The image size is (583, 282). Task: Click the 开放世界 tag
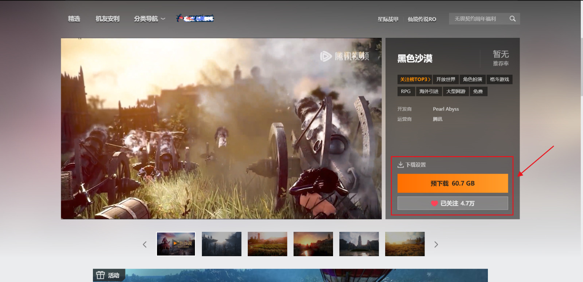446,79
